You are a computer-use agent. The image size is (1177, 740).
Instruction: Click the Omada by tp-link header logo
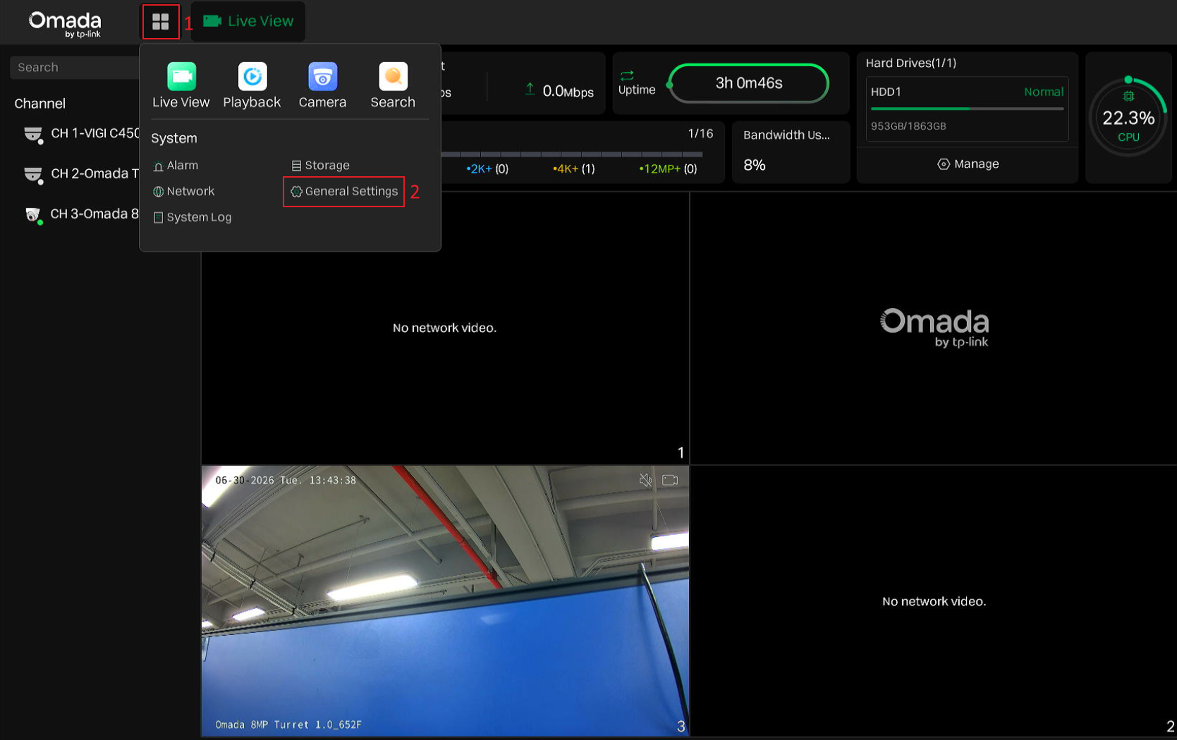65,24
